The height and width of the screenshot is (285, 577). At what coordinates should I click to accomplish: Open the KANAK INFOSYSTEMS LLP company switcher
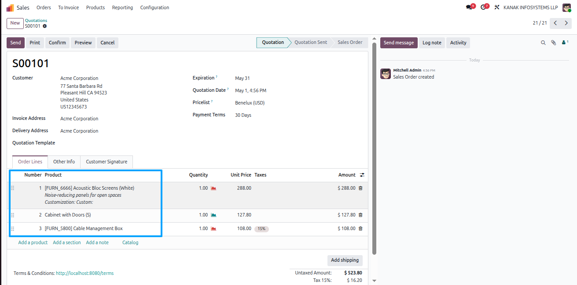tap(531, 7)
